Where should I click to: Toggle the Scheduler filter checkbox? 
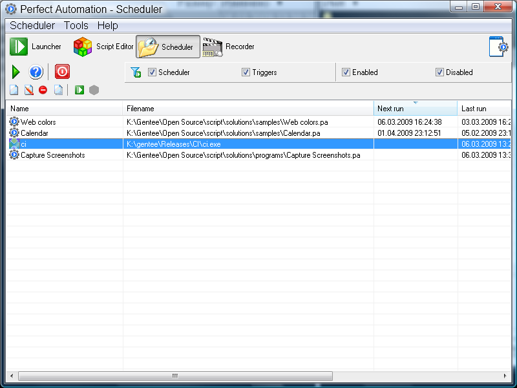[152, 72]
